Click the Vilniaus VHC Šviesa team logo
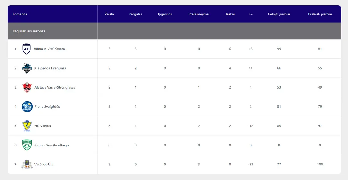 click(26, 49)
